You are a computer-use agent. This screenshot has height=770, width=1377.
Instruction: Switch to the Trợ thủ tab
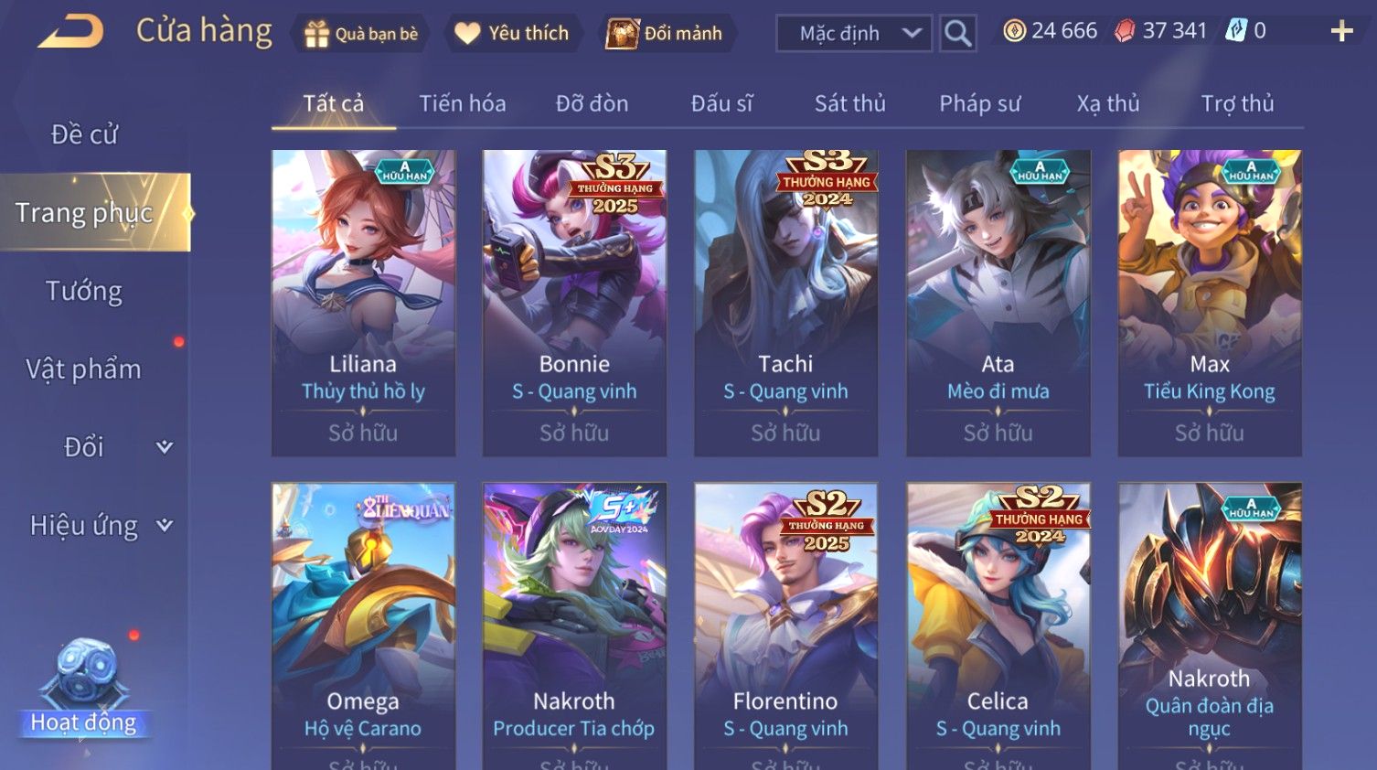[x=1237, y=103]
